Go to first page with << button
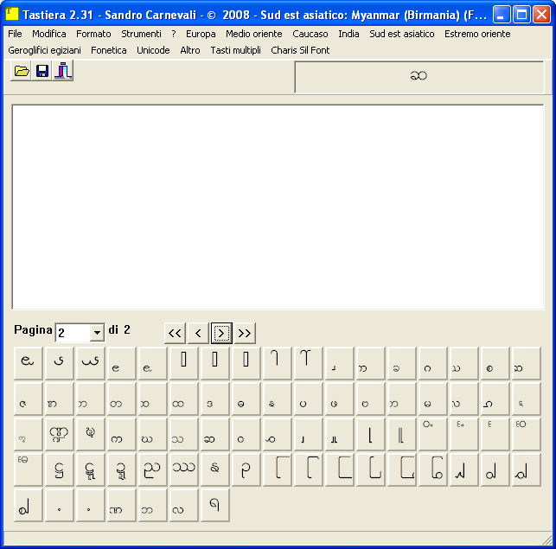 175,333
